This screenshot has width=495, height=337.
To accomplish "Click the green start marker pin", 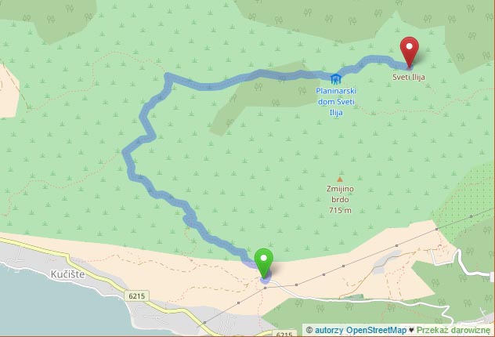I will click(264, 263).
